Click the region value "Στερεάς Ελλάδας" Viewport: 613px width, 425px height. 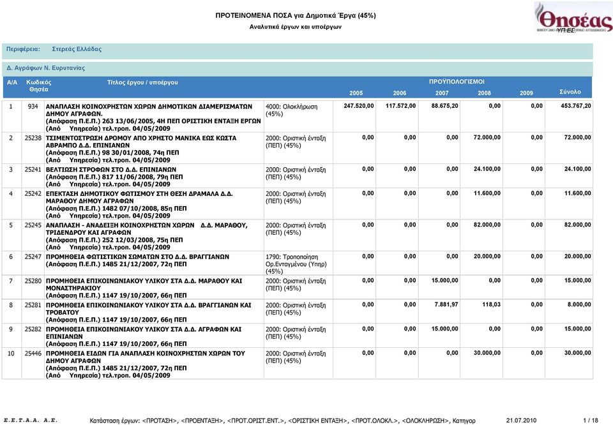(x=77, y=49)
